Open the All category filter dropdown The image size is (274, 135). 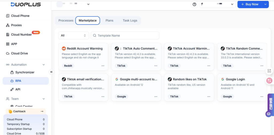[74, 35]
